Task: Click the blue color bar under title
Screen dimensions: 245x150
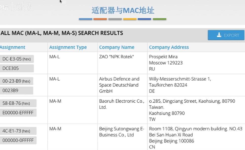Action: (x=85, y=19)
